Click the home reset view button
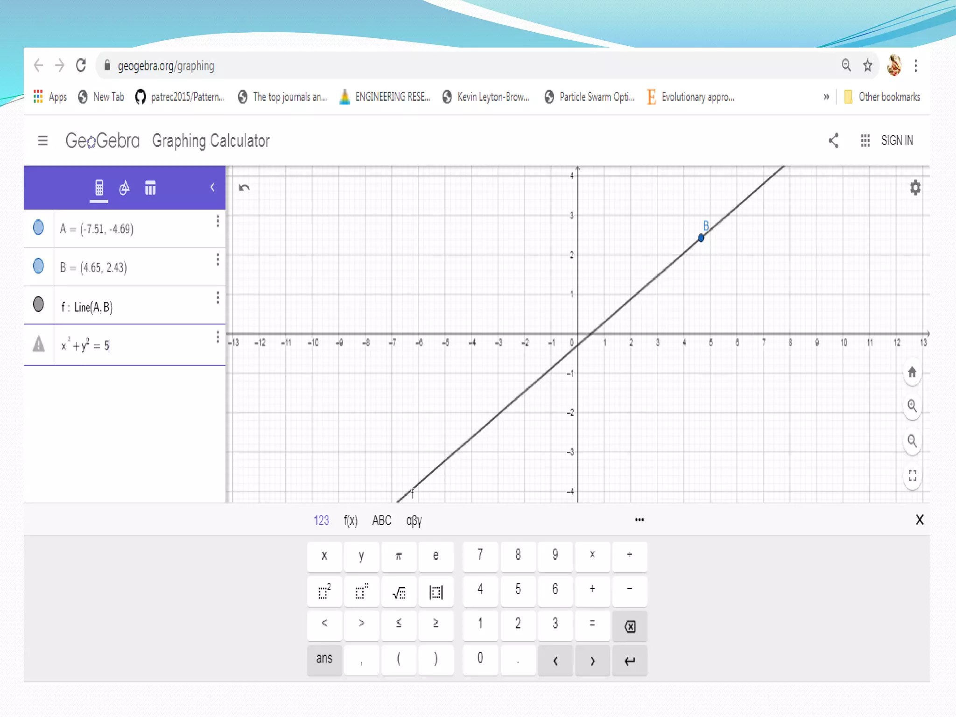This screenshot has height=717, width=956. pos(912,373)
